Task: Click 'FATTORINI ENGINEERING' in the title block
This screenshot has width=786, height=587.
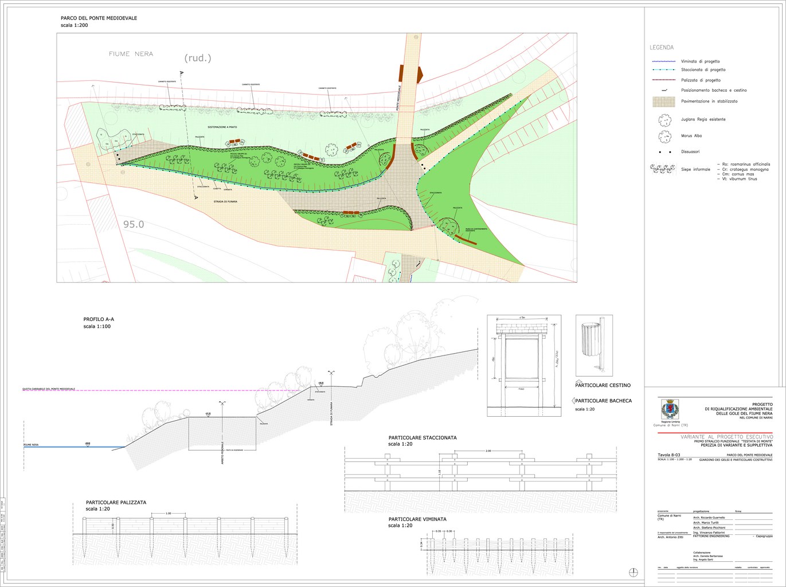Action: click(x=711, y=536)
